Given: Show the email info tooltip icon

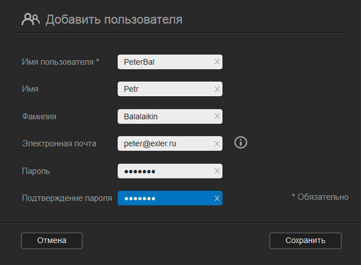Looking at the screenshot, I should 241,143.
